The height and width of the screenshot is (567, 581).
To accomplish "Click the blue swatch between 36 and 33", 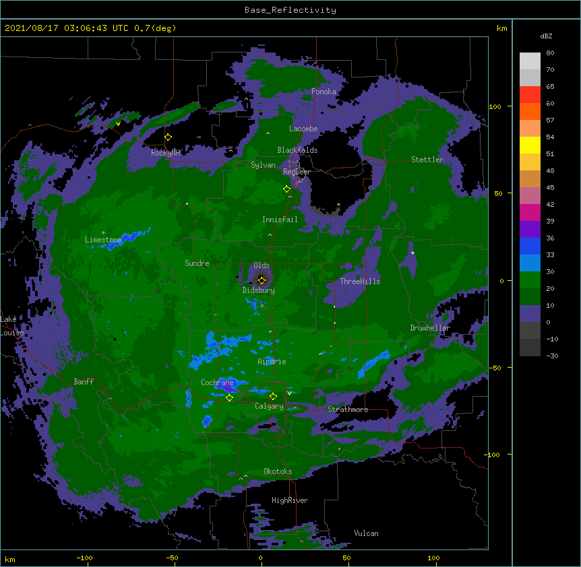I will pos(530,246).
